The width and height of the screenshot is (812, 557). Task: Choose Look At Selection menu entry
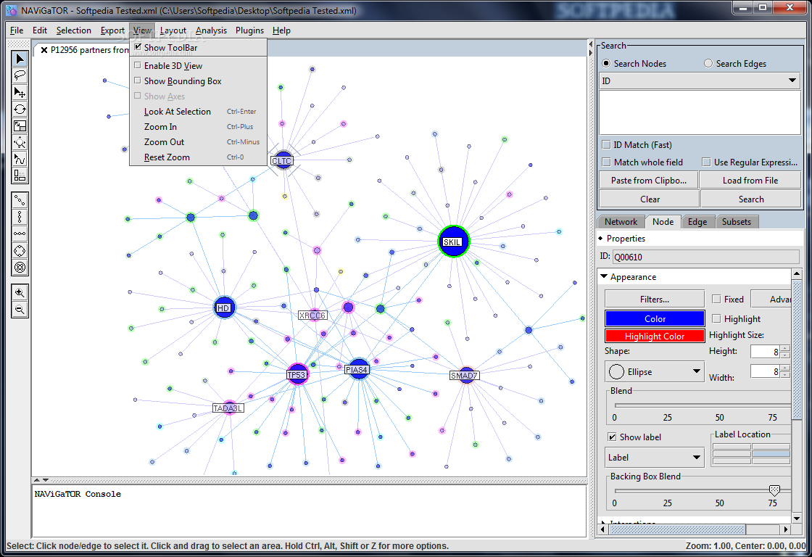point(198,112)
